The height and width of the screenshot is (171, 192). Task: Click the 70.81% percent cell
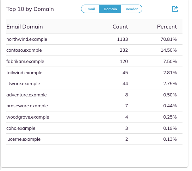(x=169, y=39)
